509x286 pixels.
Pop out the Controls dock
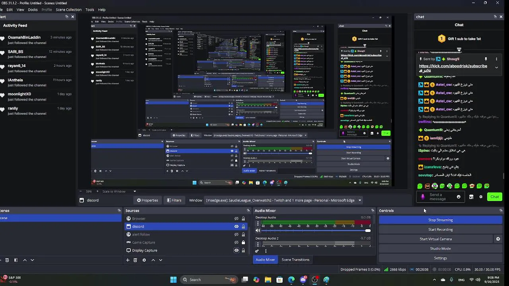[x=501, y=211]
